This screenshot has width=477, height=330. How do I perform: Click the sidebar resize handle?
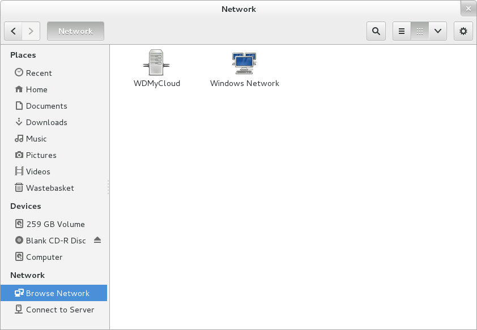coord(108,188)
